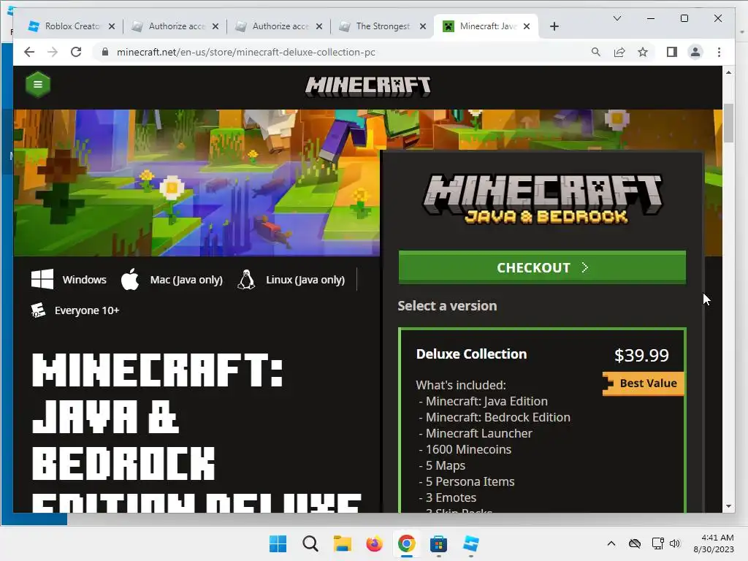Click the ESRB Everyone 10+ rating icon
Image resolution: width=748 pixels, height=561 pixels.
(38, 310)
